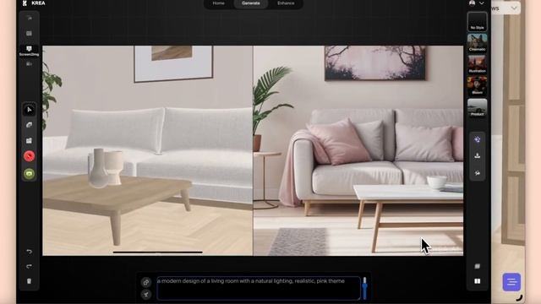541x304 pixels.
Task: Click the trash delete icon
Action: pyautogui.click(x=30, y=281)
